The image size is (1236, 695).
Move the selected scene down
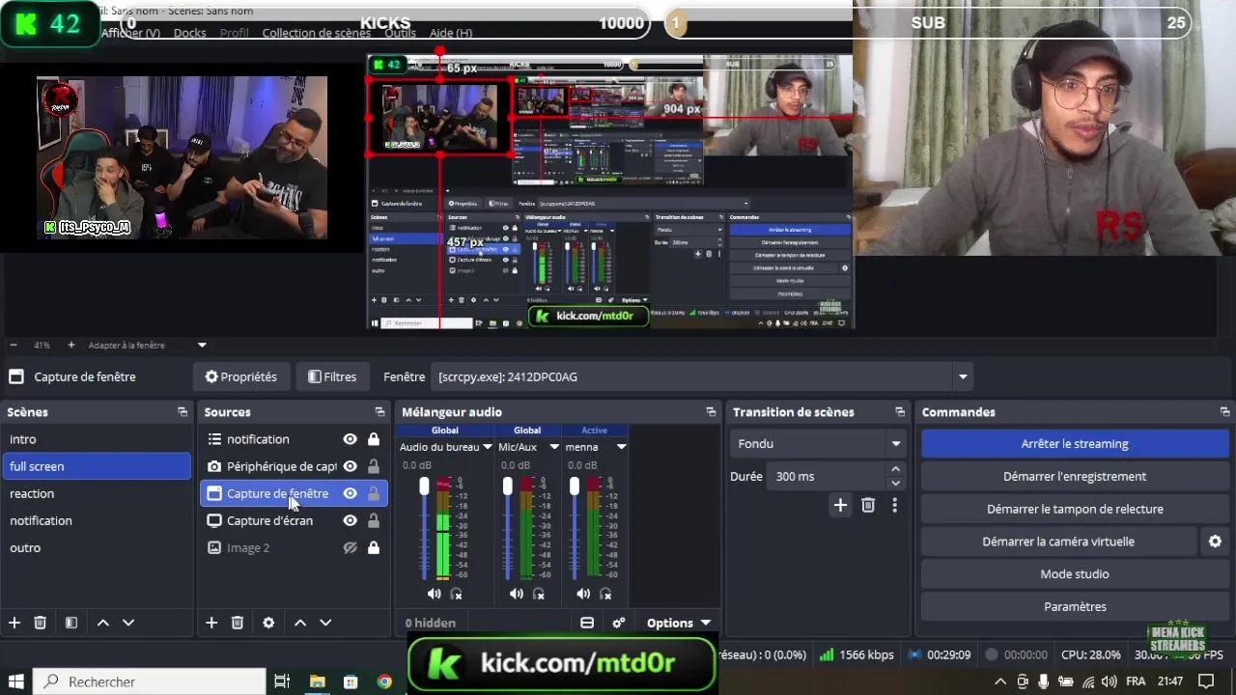pos(127,623)
